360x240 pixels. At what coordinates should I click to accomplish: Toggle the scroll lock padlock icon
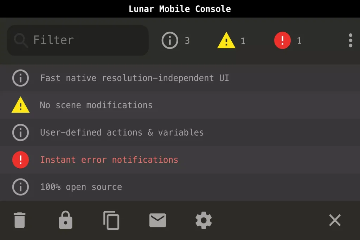(65, 220)
